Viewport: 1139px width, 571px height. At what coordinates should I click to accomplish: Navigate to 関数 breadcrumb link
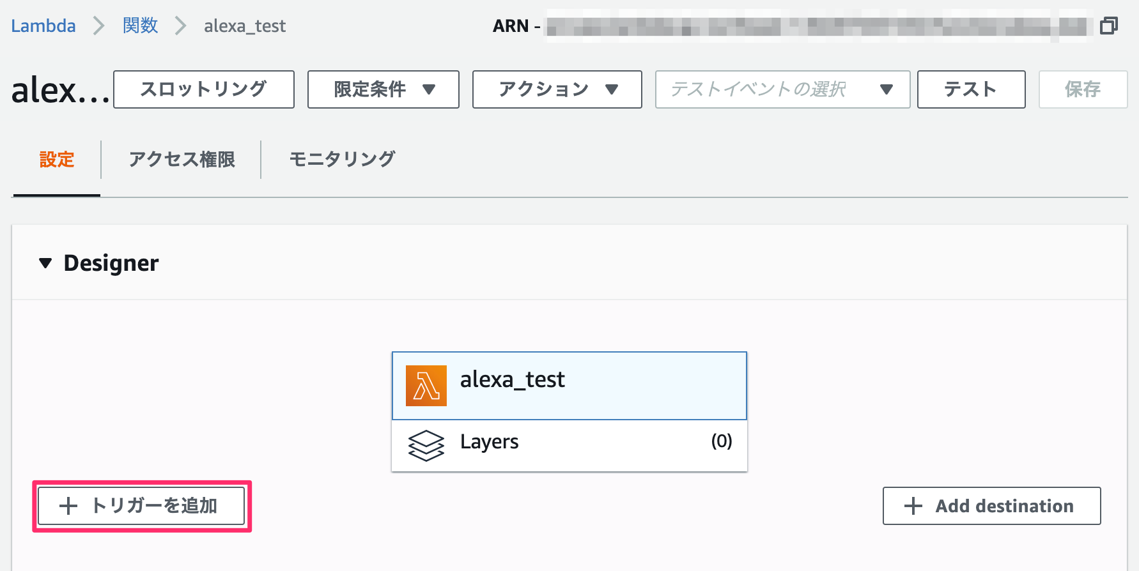140,26
